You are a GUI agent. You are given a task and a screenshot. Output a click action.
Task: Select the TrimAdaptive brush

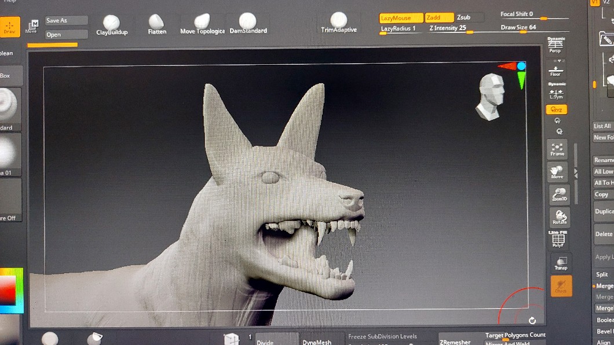click(339, 23)
